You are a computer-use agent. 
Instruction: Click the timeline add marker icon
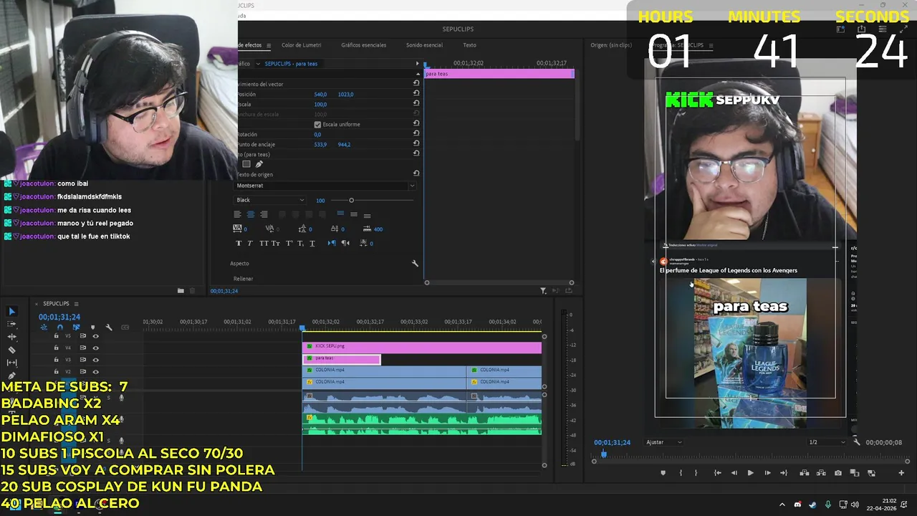click(92, 328)
